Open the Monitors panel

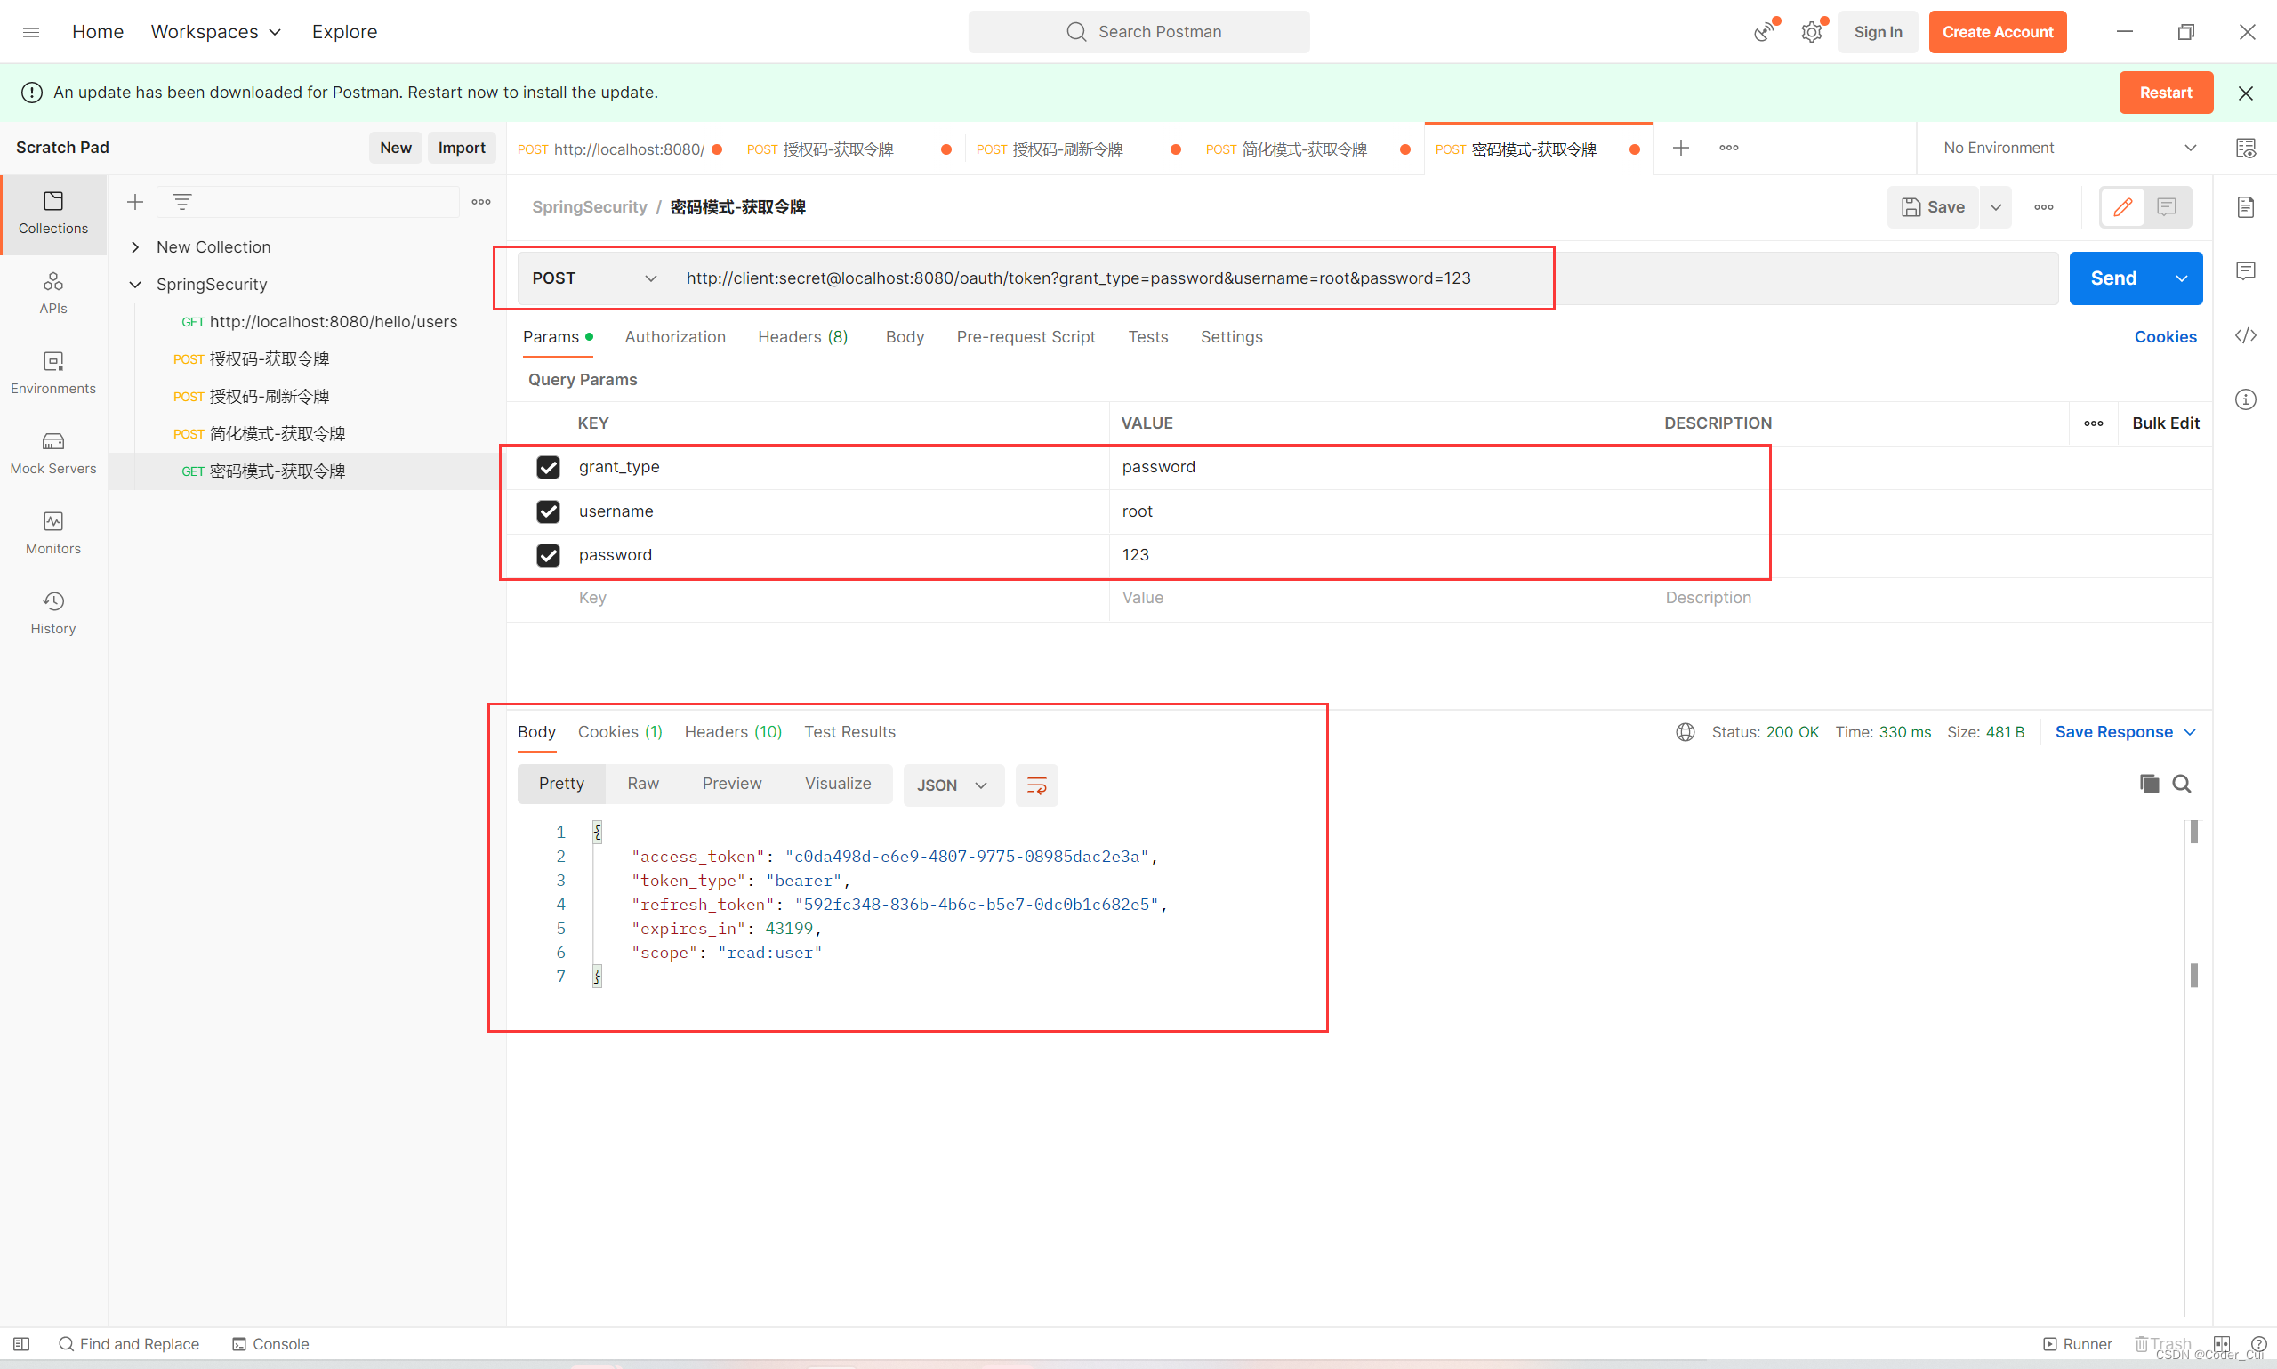tap(52, 531)
